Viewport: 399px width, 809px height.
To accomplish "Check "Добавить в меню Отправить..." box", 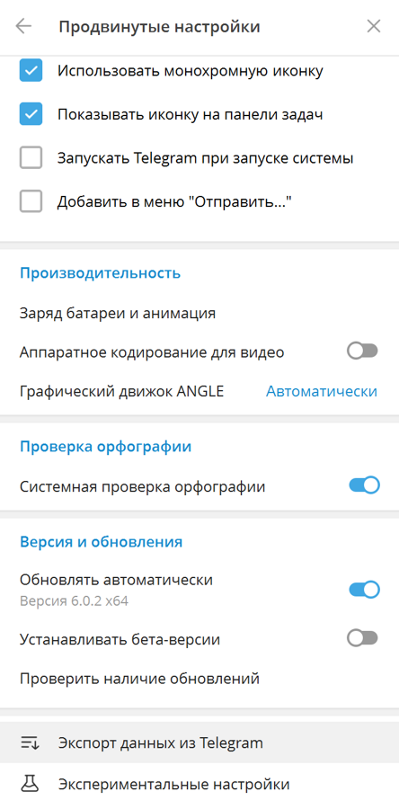I will coord(31,201).
